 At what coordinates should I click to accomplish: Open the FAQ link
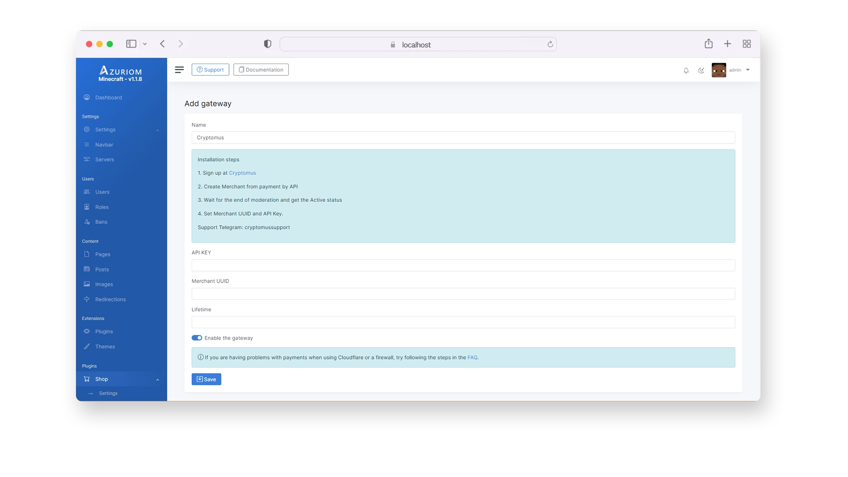point(472,358)
